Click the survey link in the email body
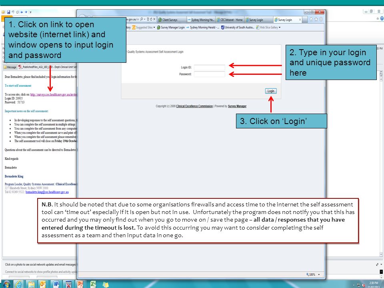 coord(53,94)
